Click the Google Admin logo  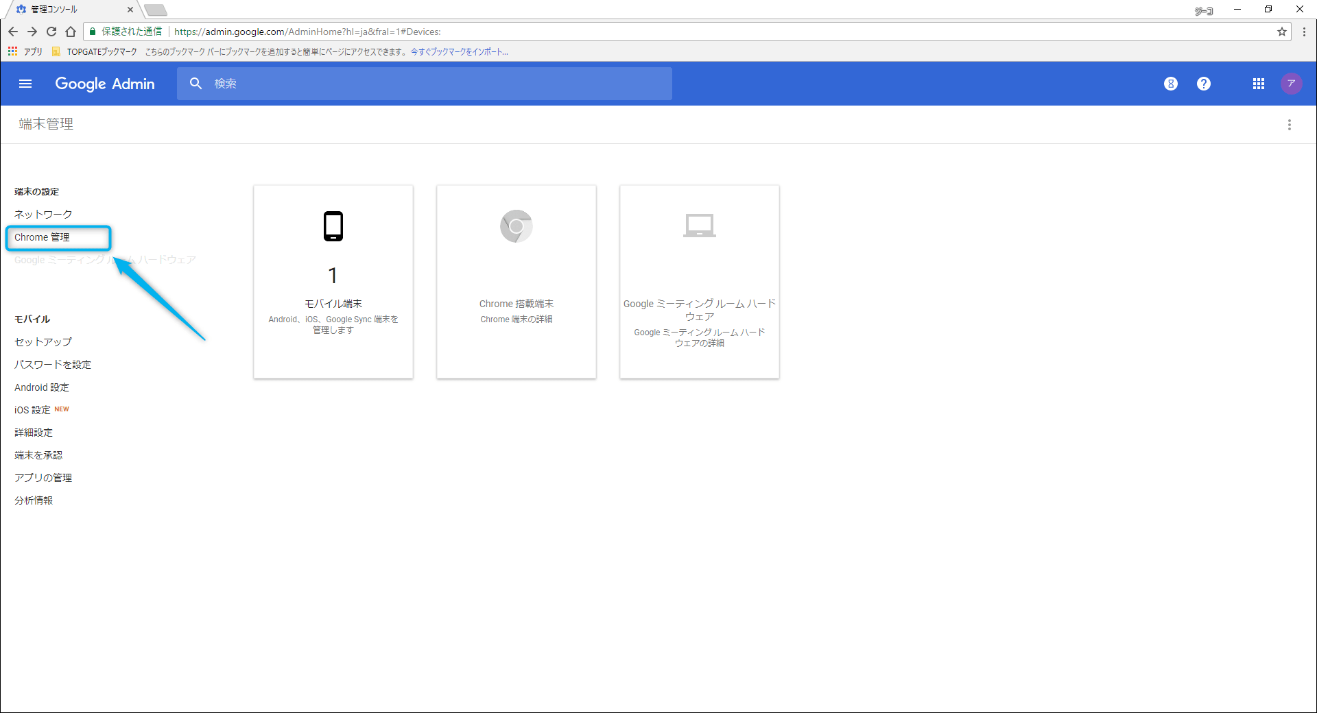coord(105,84)
